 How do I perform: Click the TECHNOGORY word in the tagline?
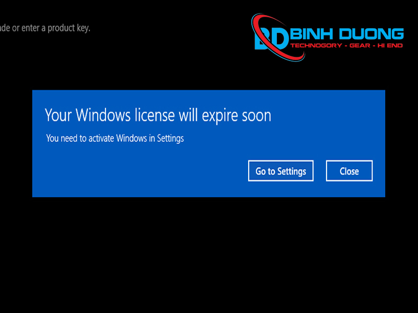click(316, 45)
